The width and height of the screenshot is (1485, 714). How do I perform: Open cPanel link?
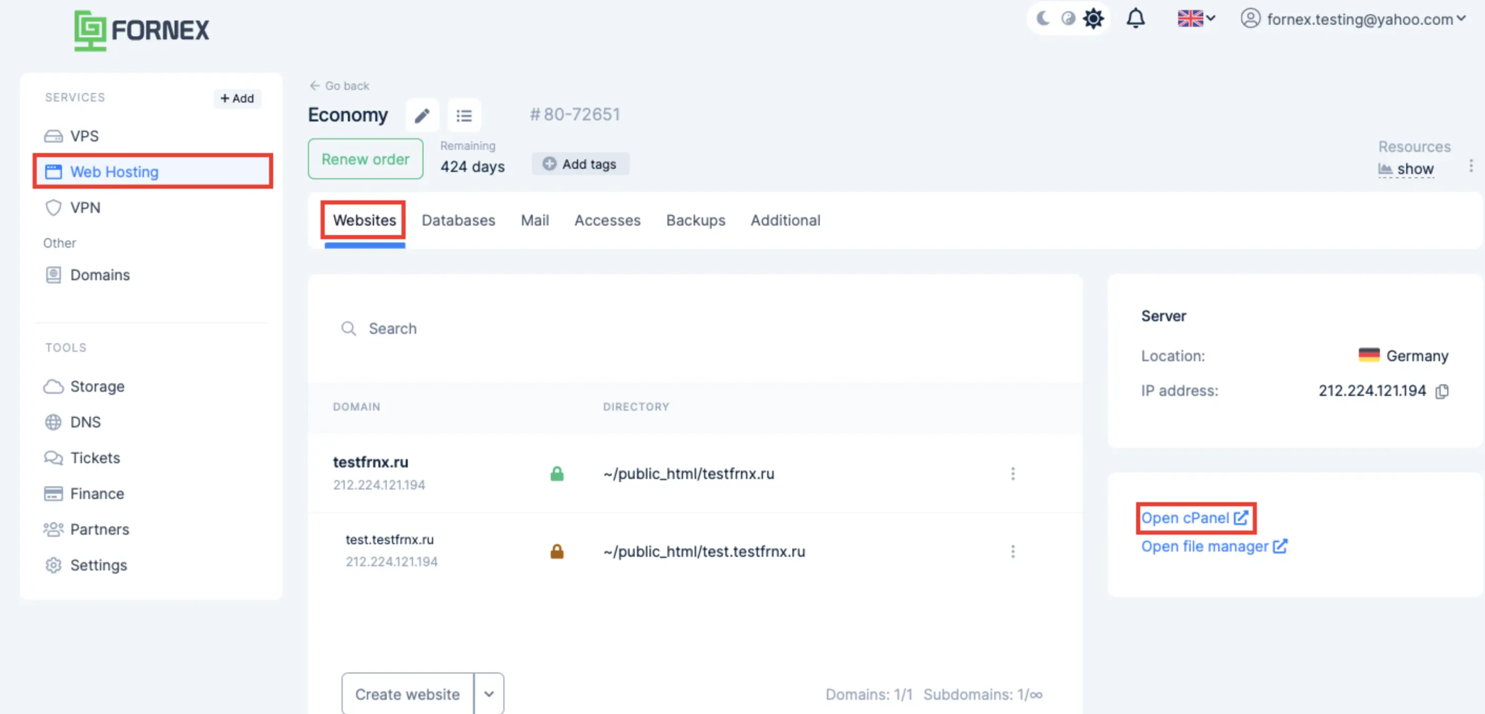click(x=1195, y=518)
